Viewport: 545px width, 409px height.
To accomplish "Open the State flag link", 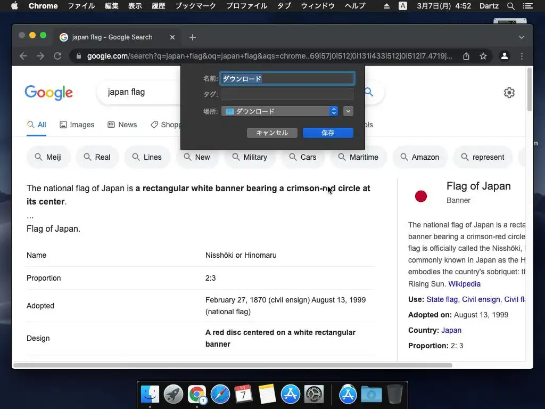I will pos(442,299).
